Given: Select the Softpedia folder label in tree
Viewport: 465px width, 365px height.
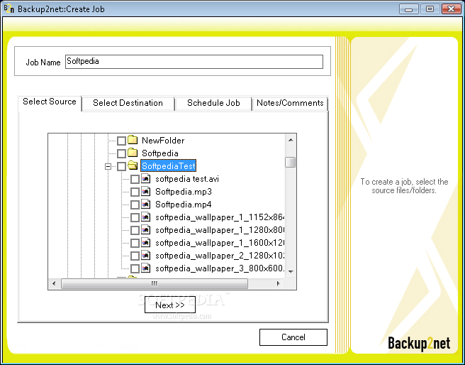Looking at the screenshot, I should [160, 153].
